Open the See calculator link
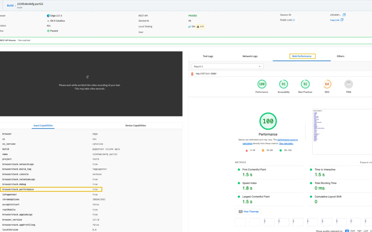Viewport: 372px width, 232px height. coord(286,144)
